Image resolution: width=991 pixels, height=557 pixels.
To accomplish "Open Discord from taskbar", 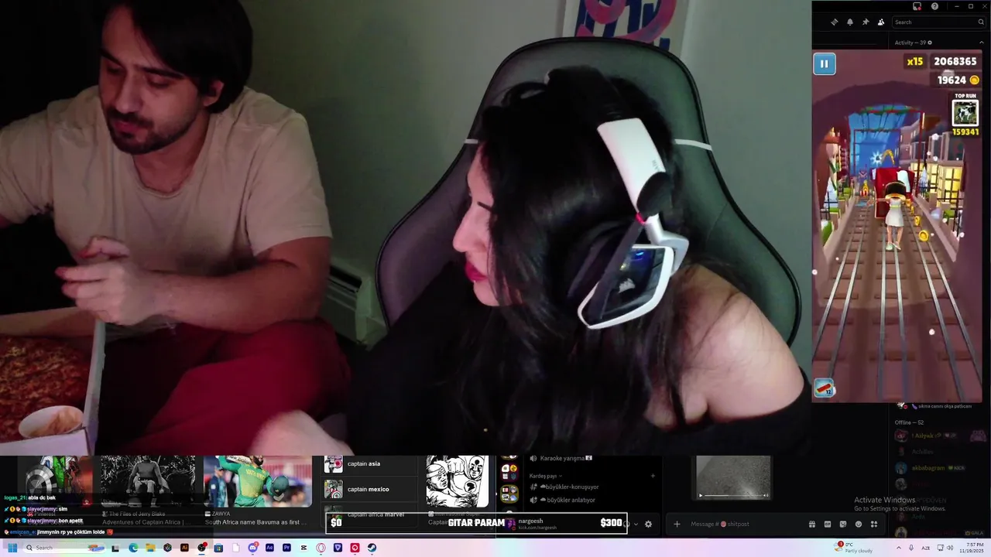I will [252, 548].
